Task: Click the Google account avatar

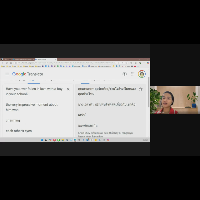Action: pyautogui.click(x=142, y=74)
